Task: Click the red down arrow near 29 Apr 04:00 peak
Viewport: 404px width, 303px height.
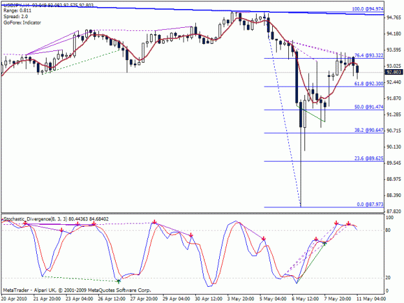Action: pyautogui.click(x=191, y=235)
